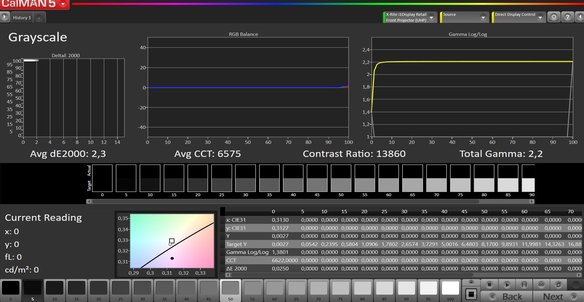Image resolution: width=584 pixels, height=302 pixels.
Task: Click the Next navigation button
Action: point(558,297)
